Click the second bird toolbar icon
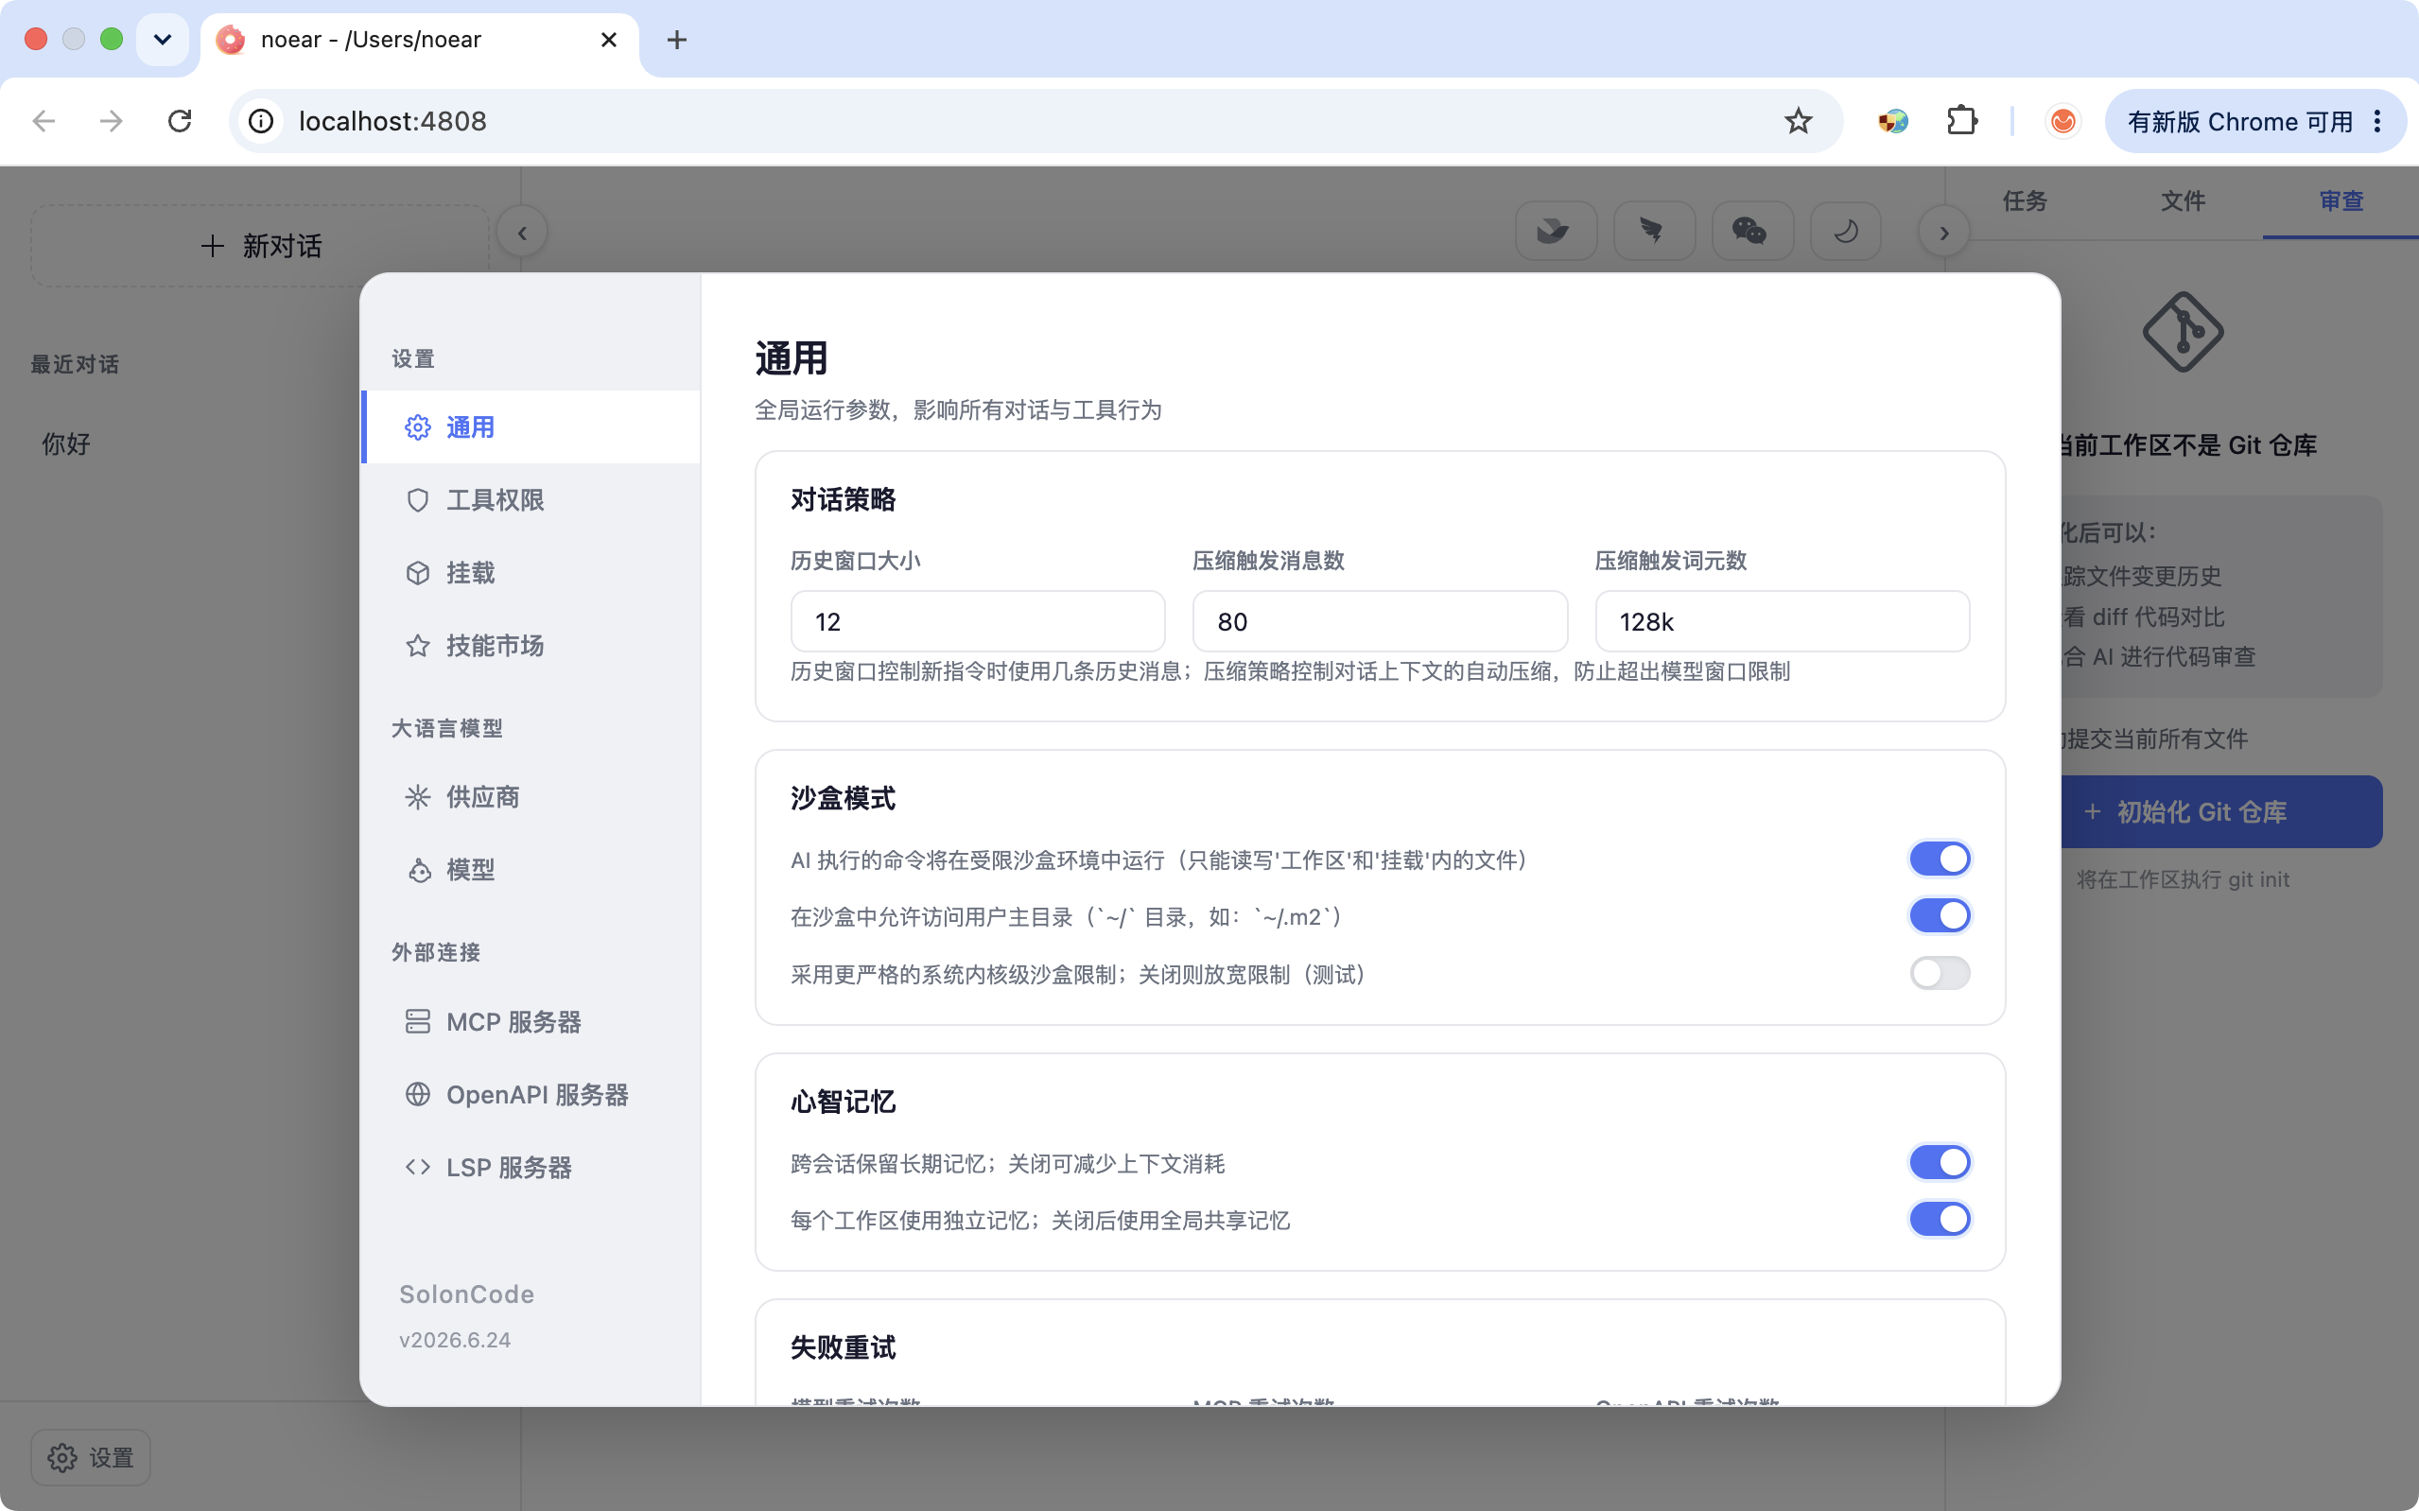Screen dimensions: 2419x1511 pos(1653,232)
